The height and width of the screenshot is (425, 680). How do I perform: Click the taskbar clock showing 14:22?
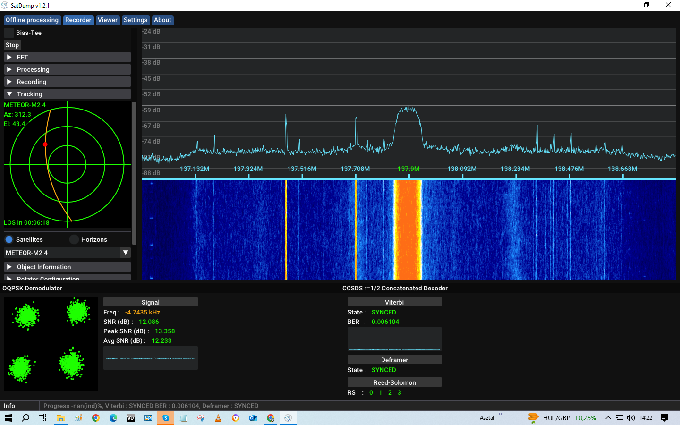point(646,418)
